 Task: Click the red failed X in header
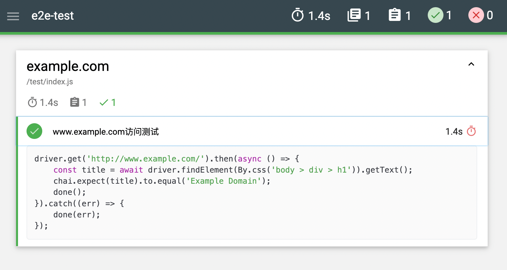point(476,15)
